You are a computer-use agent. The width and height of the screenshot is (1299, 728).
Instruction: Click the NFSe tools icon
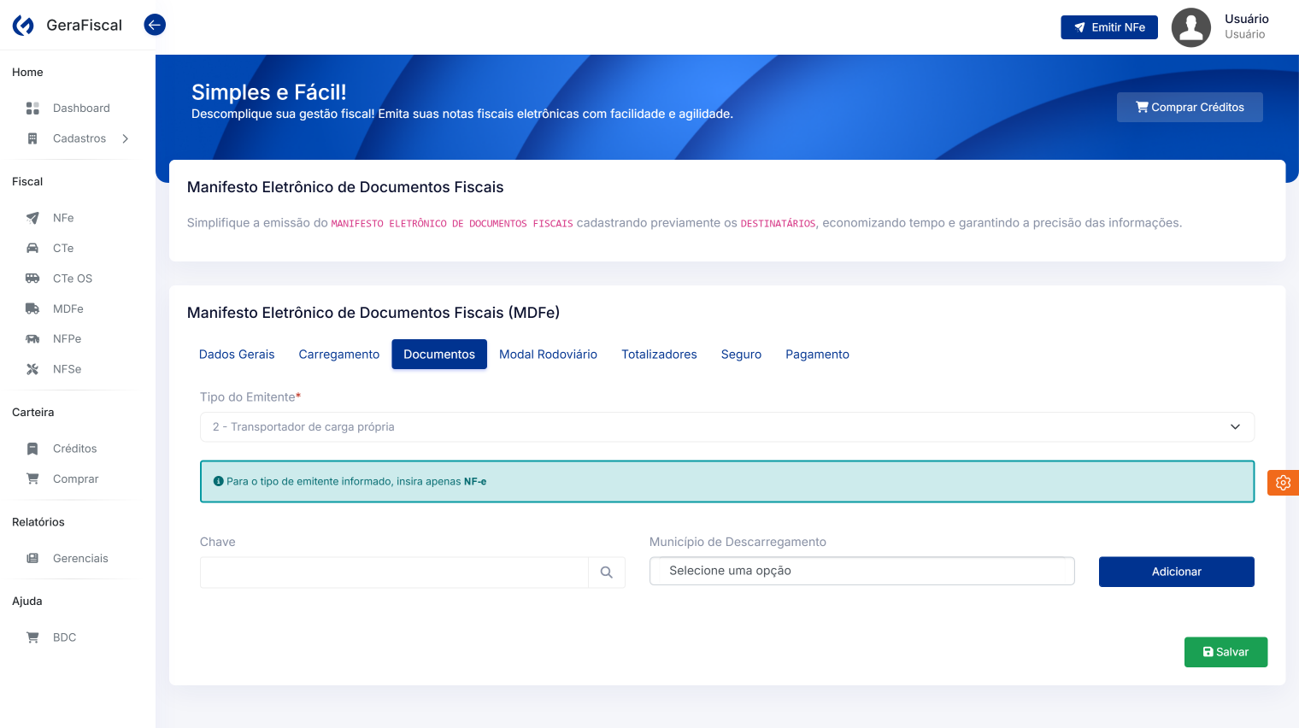tap(32, 369)
